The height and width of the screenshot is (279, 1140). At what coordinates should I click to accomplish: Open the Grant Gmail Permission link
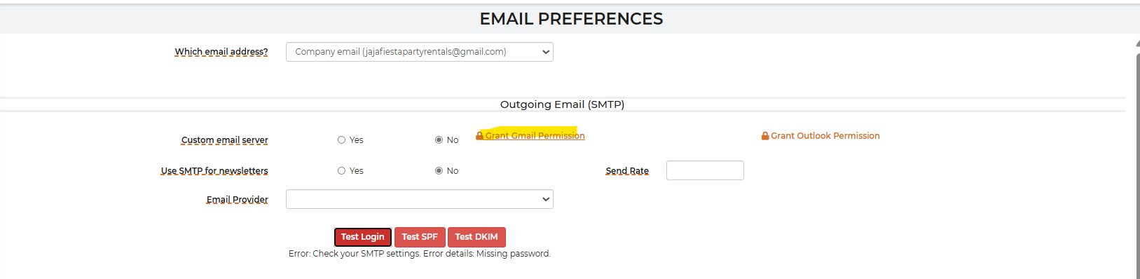tap(535, 135)
